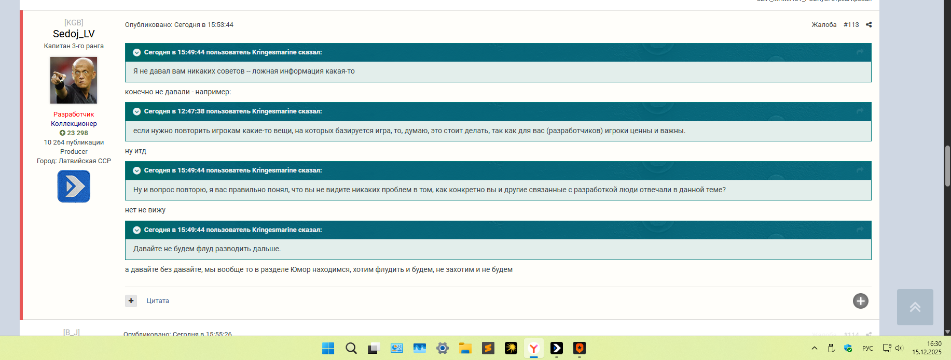Open File Explorer from the taskbar

click(x=465, y=349)
